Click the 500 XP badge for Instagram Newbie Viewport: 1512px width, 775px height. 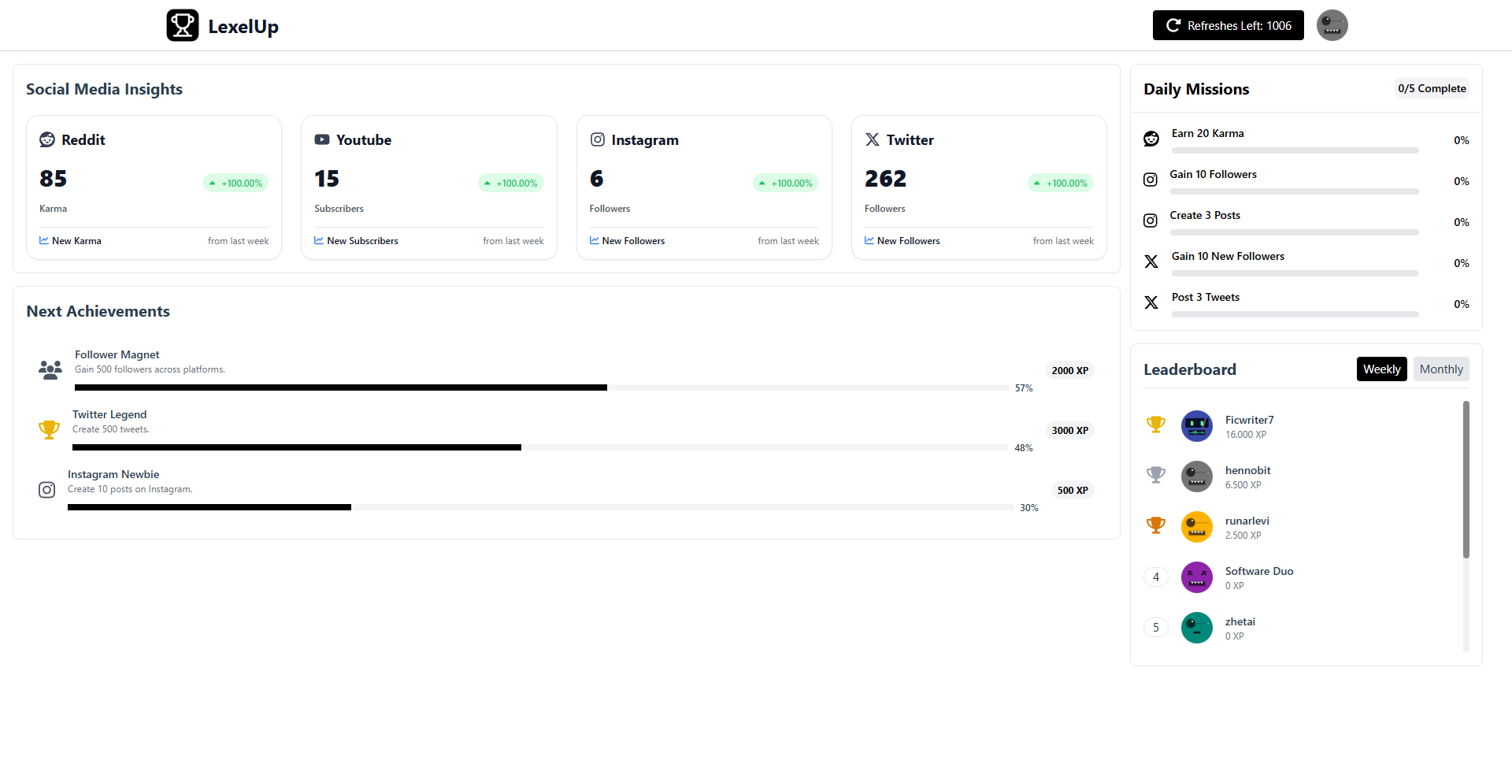click(1073, 490)
